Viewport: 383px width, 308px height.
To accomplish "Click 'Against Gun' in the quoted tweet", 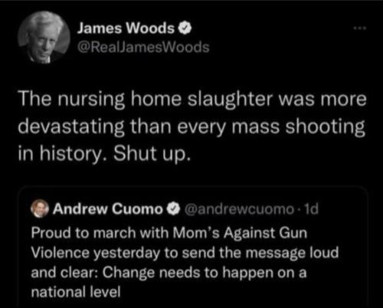I will pos(265,233).
